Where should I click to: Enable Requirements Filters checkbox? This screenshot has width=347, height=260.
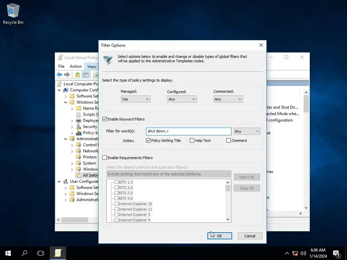coord(104,158)
